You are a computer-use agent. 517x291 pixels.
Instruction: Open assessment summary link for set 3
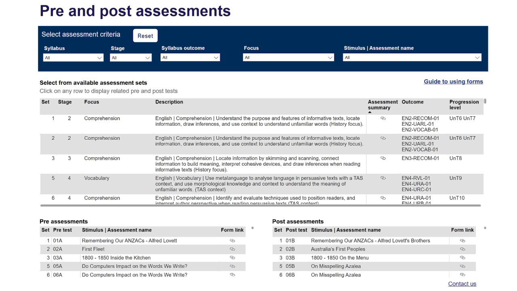383,158
